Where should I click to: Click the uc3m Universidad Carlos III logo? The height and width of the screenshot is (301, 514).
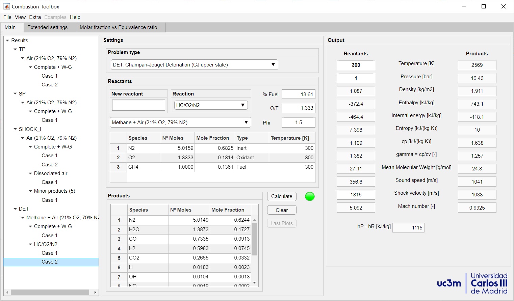click(472, 283)
